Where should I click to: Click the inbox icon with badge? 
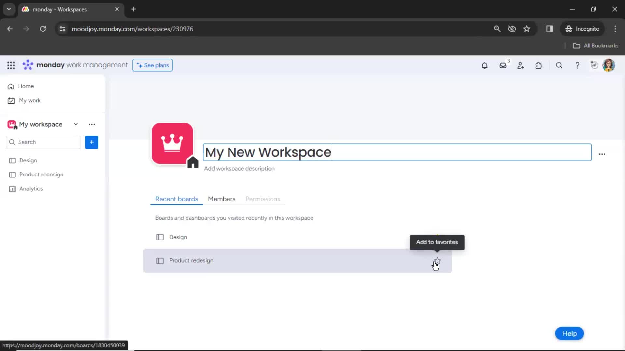[x=503, y=65]
